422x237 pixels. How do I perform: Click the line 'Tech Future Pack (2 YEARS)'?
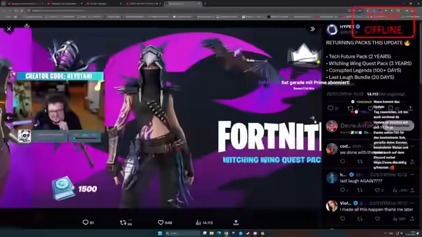tap(359, 57)
